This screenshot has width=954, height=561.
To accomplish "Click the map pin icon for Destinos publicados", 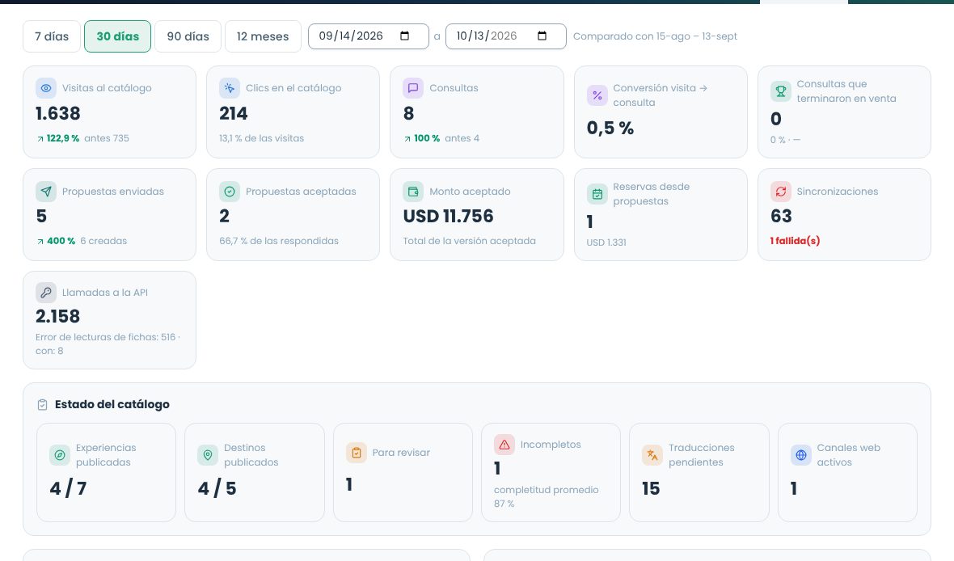I will tap(208, 455).
